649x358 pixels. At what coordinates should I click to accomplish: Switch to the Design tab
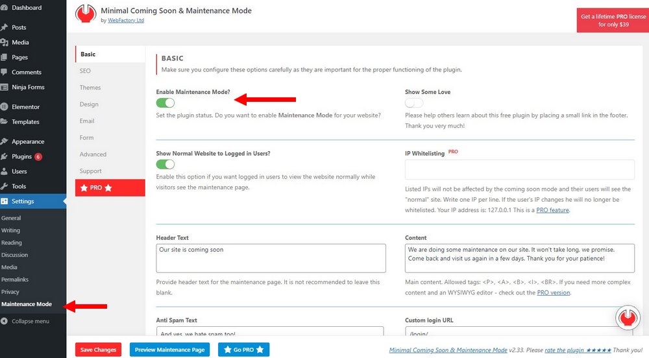(110, 104)
